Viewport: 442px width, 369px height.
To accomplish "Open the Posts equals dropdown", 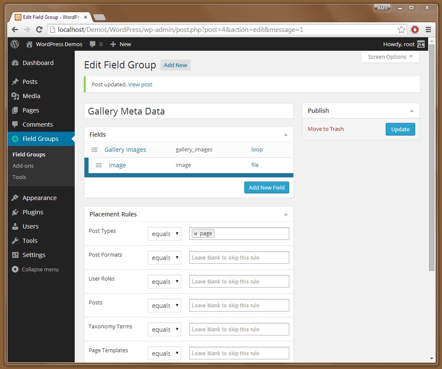I will tap(164, 306).
